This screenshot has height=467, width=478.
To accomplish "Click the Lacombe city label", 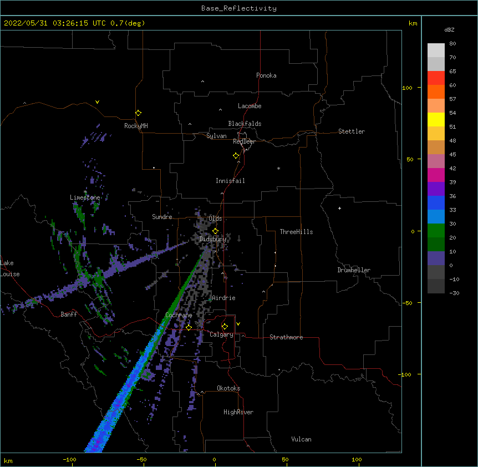I will pos(250,106).
